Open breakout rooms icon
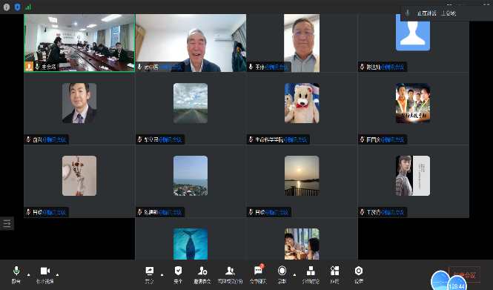The height and width of the screenshot is (290, 493). [311, 274]
